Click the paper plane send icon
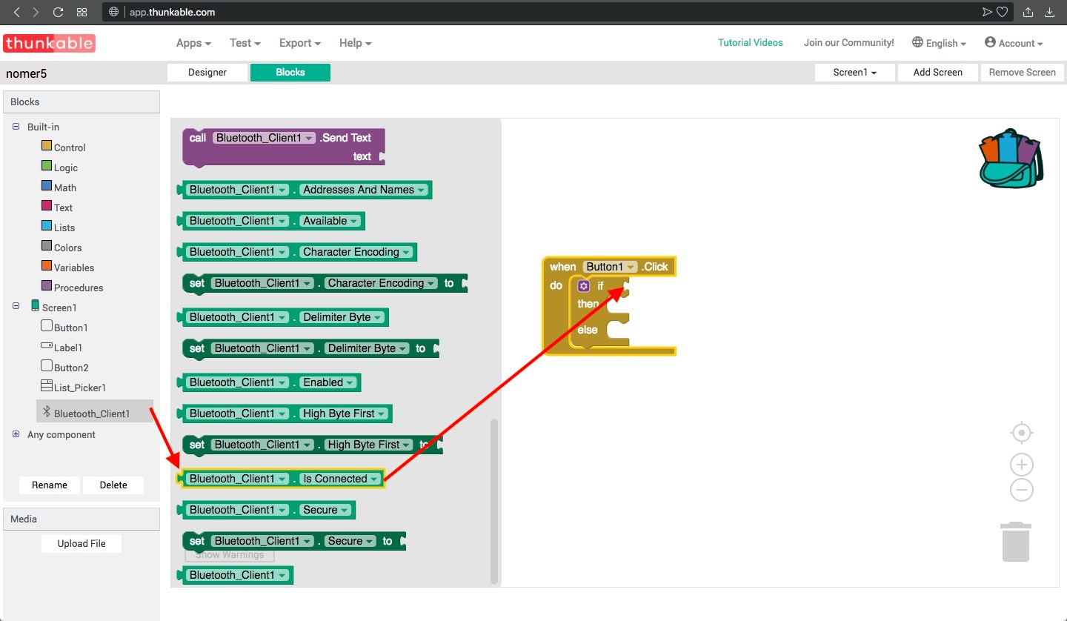The image size is (1067, 621). tap(987, 12)
